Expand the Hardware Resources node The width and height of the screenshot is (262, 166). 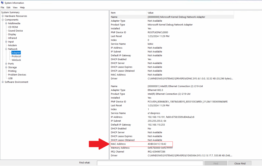tap(3, 16)
